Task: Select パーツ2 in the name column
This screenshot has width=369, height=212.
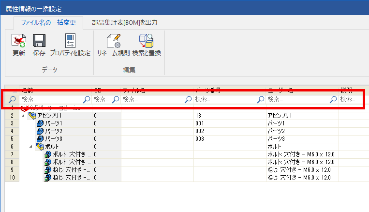Action: coord(54,131)
